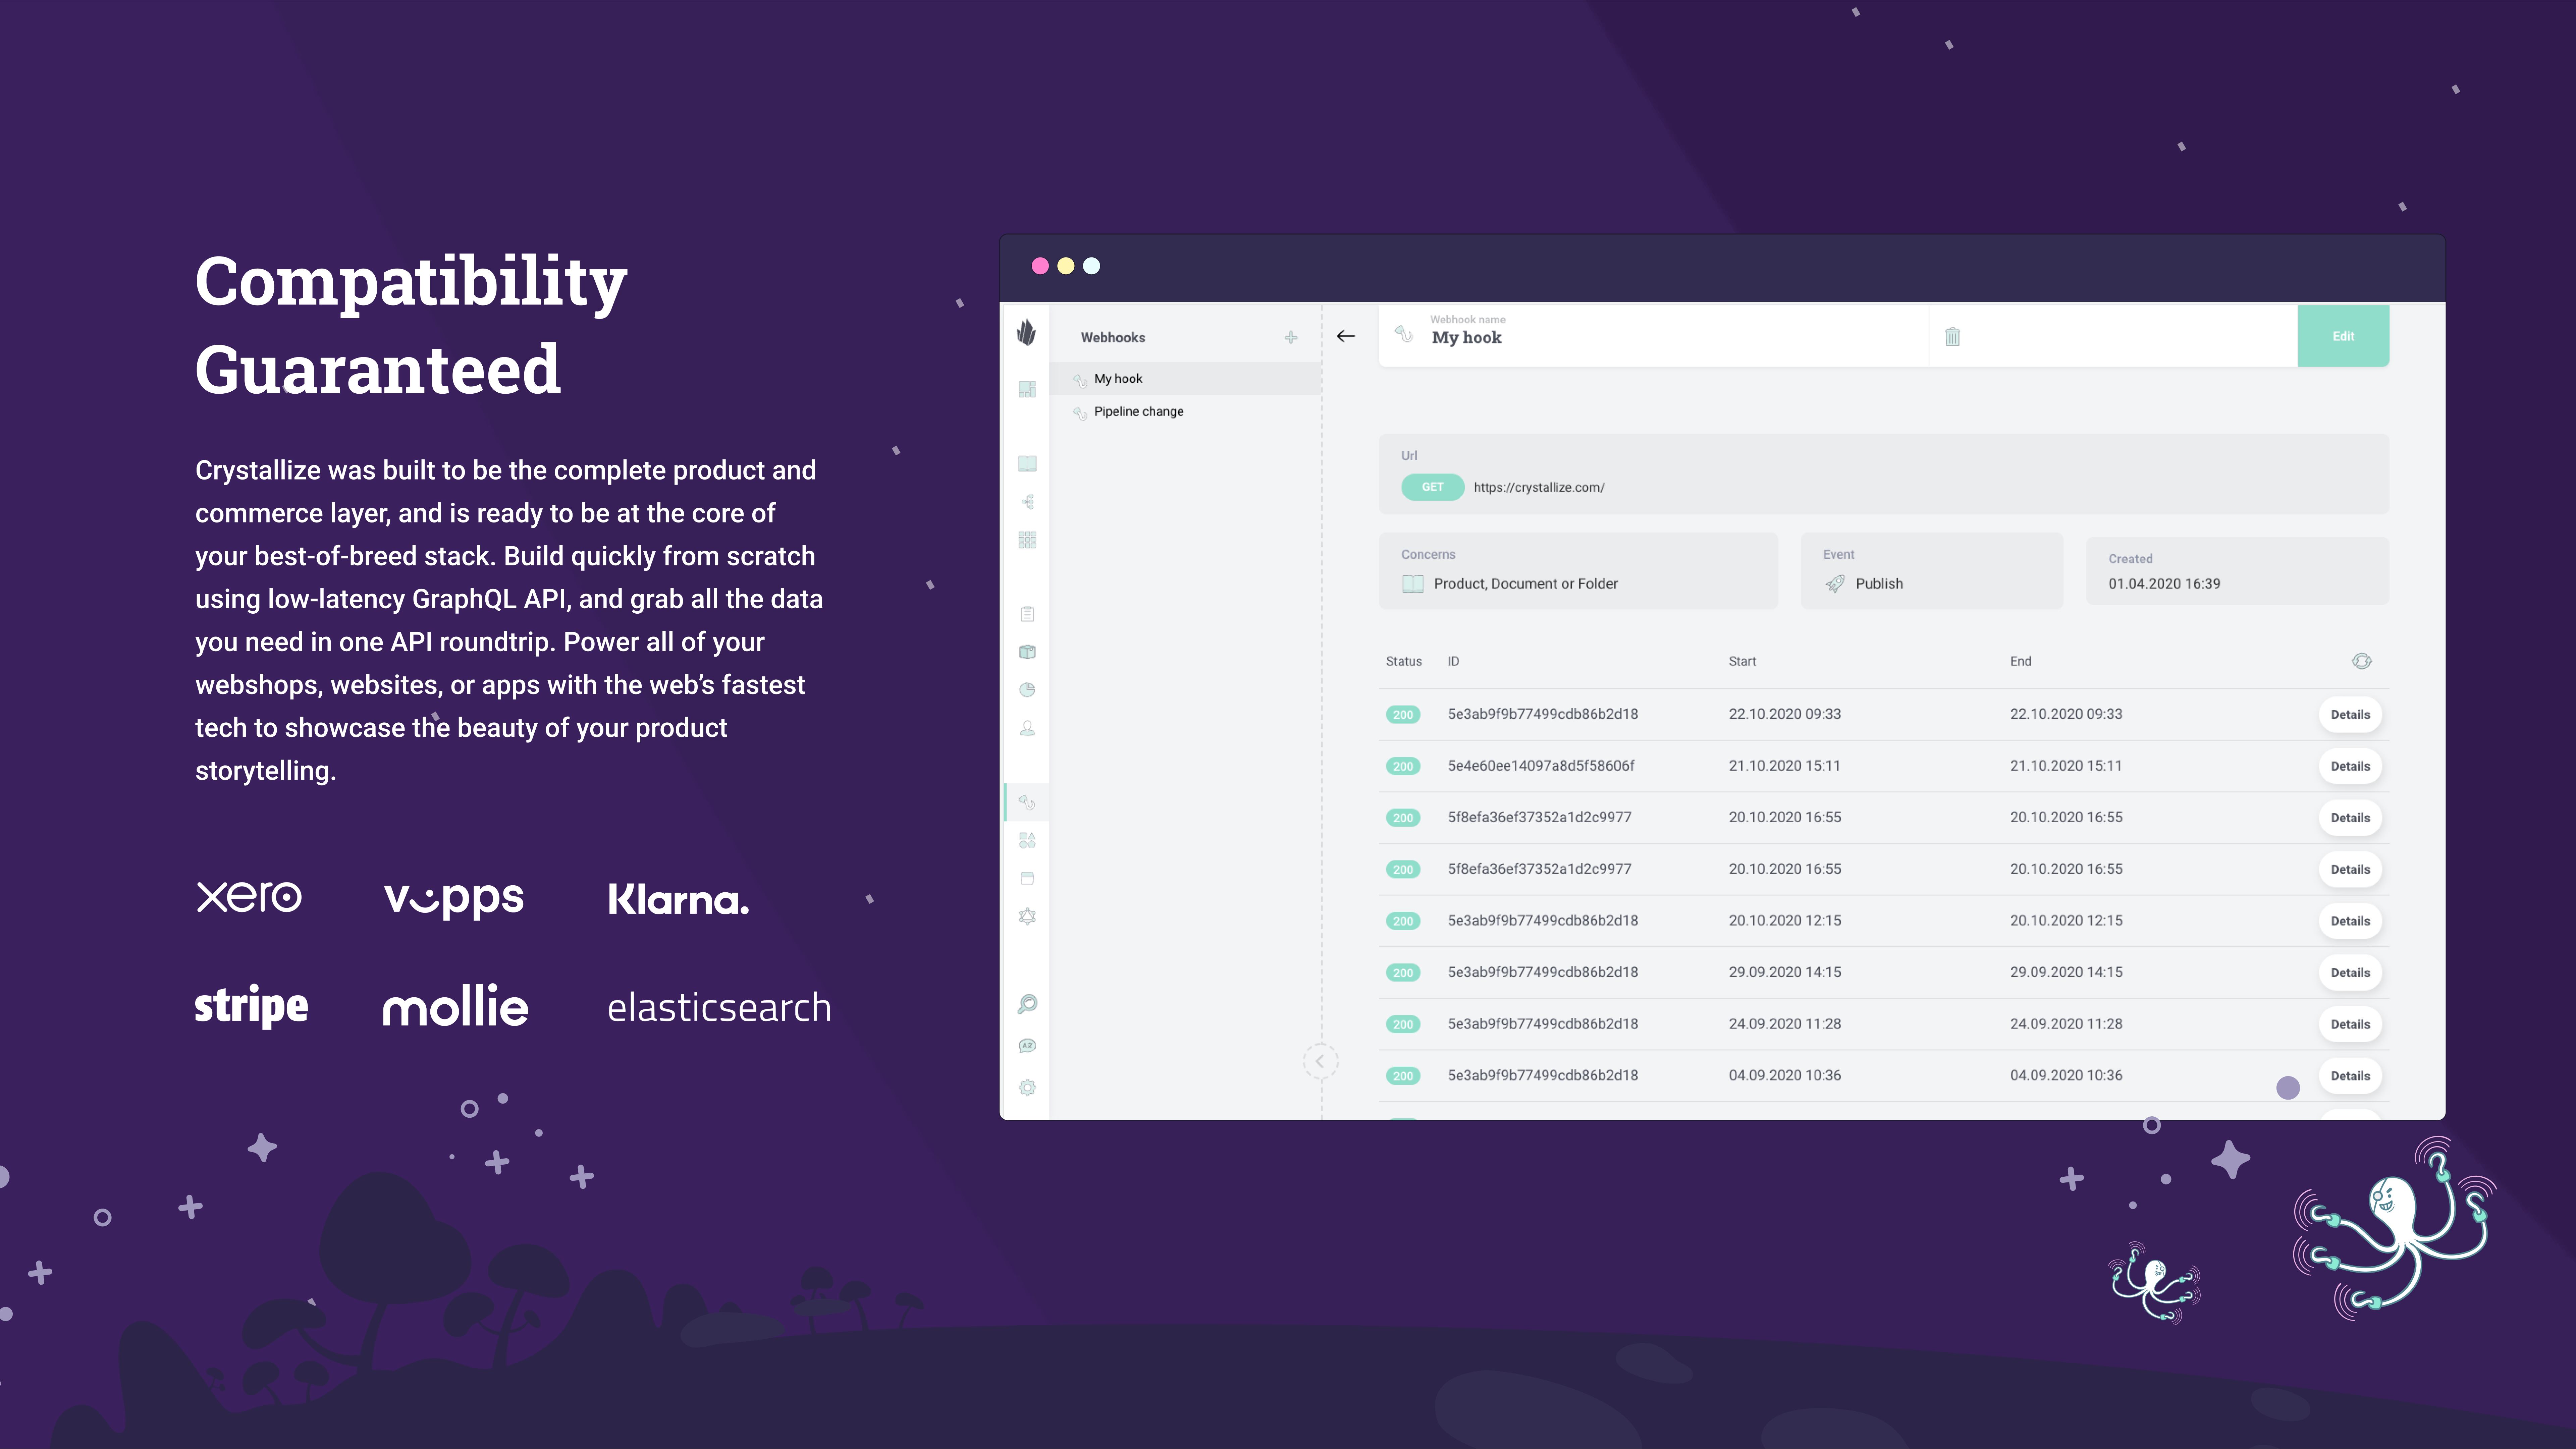The width and height of the screenshot is (2576, 1449).
Task: Select the Webhooks hook icon in the sidebar
Action: [x=1027, y=802]
